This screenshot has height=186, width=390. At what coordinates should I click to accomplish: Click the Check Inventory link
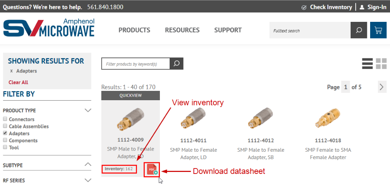331,7
